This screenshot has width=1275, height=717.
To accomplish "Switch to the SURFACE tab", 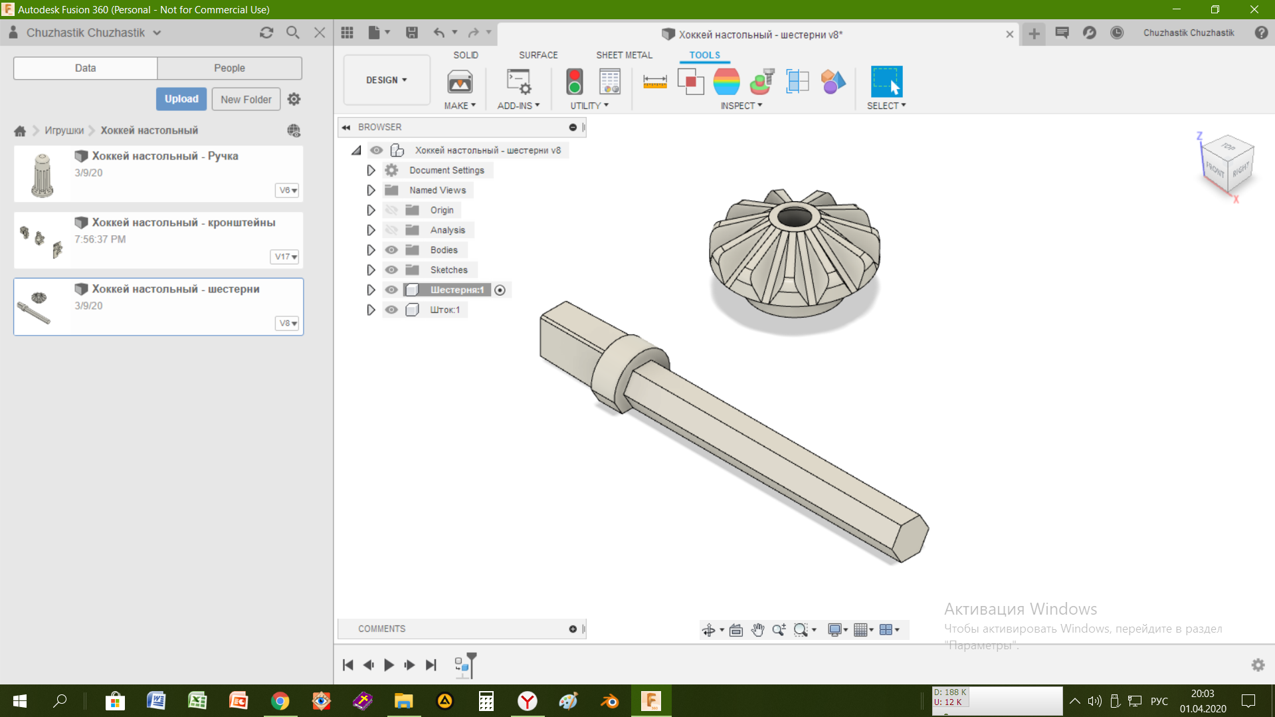I will pos(538,55).
